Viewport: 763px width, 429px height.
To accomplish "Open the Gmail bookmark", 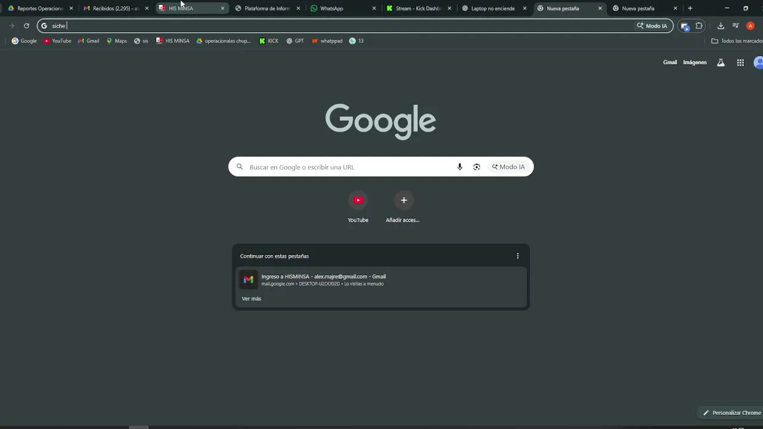I will pyautogui.click(x=89, y=41).
